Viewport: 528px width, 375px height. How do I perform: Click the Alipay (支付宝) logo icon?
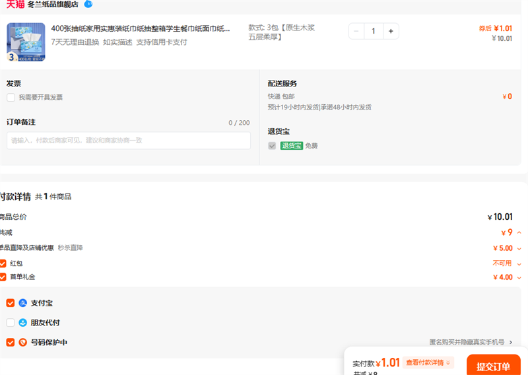23,303
